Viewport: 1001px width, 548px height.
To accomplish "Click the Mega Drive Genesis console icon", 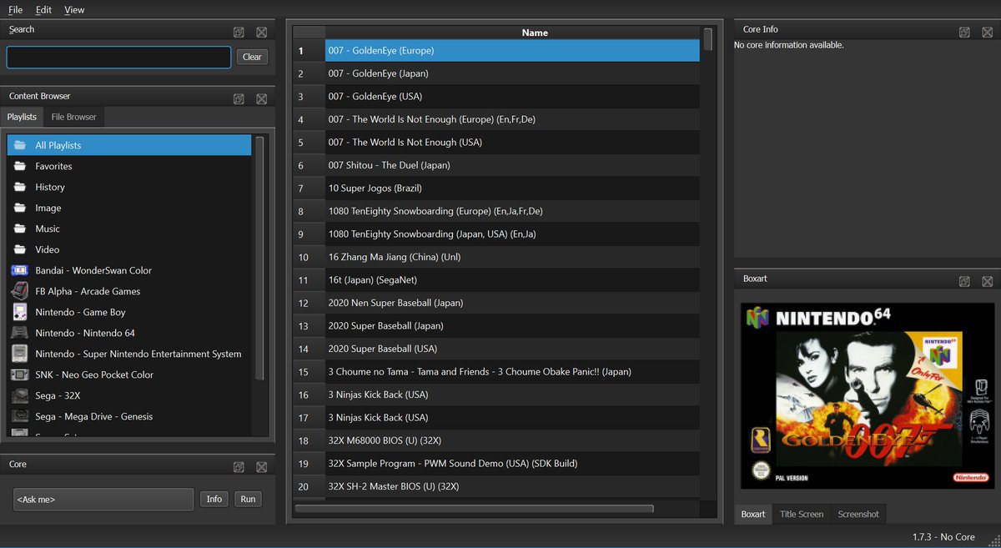I will click(20, 416).
